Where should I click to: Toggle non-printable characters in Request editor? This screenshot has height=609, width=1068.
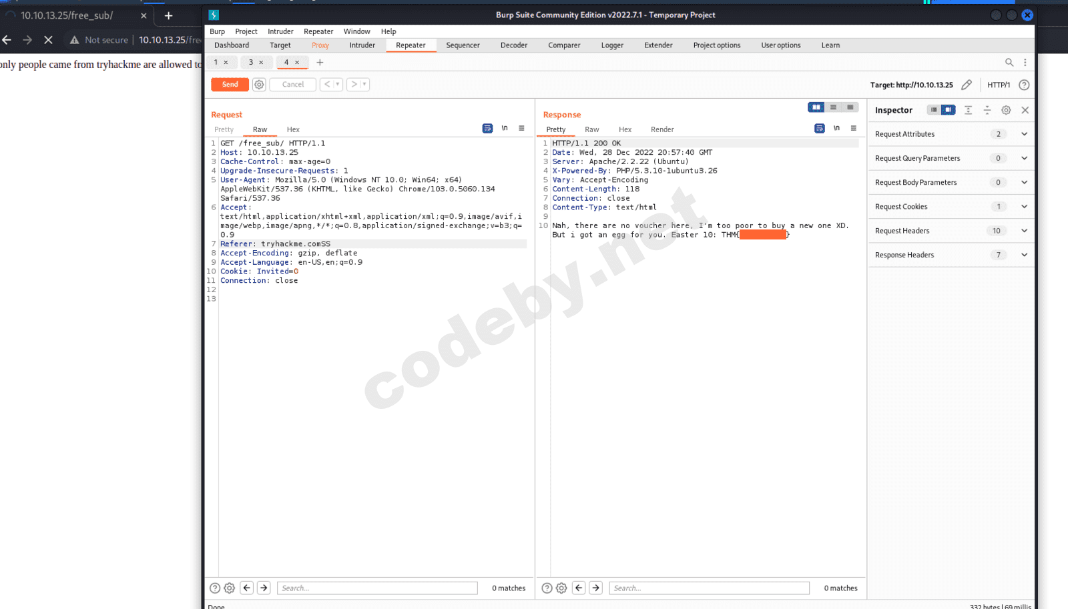tap(505, 128)
